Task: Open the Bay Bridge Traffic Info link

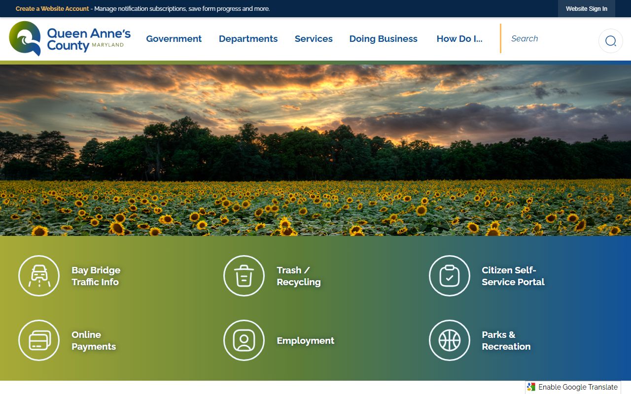Action: pos(96,276)
